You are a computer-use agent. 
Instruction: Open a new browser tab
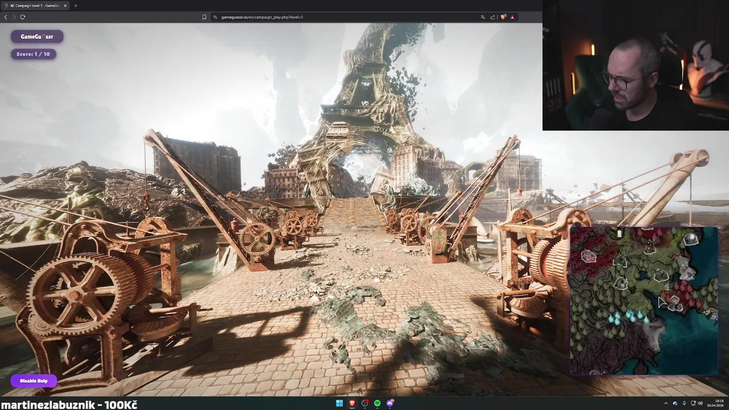[x=76, y=6]
